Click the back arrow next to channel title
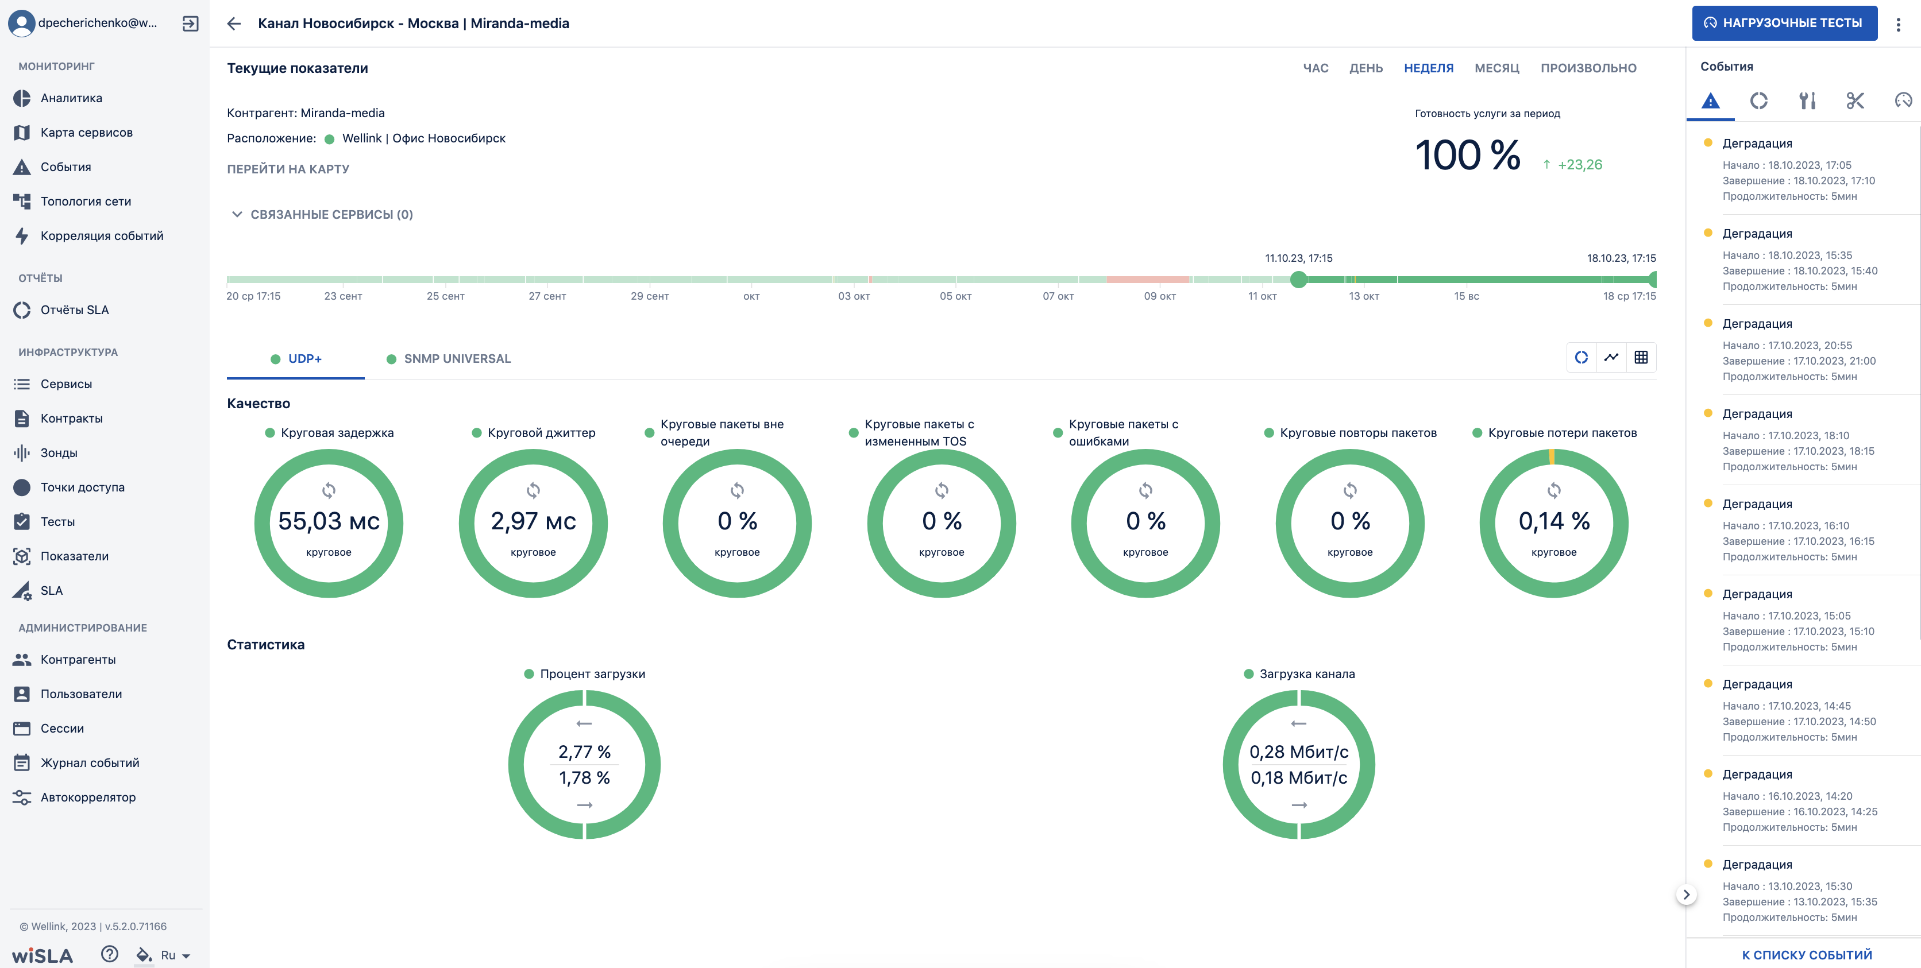1921x968 pixels. (234, 23)
